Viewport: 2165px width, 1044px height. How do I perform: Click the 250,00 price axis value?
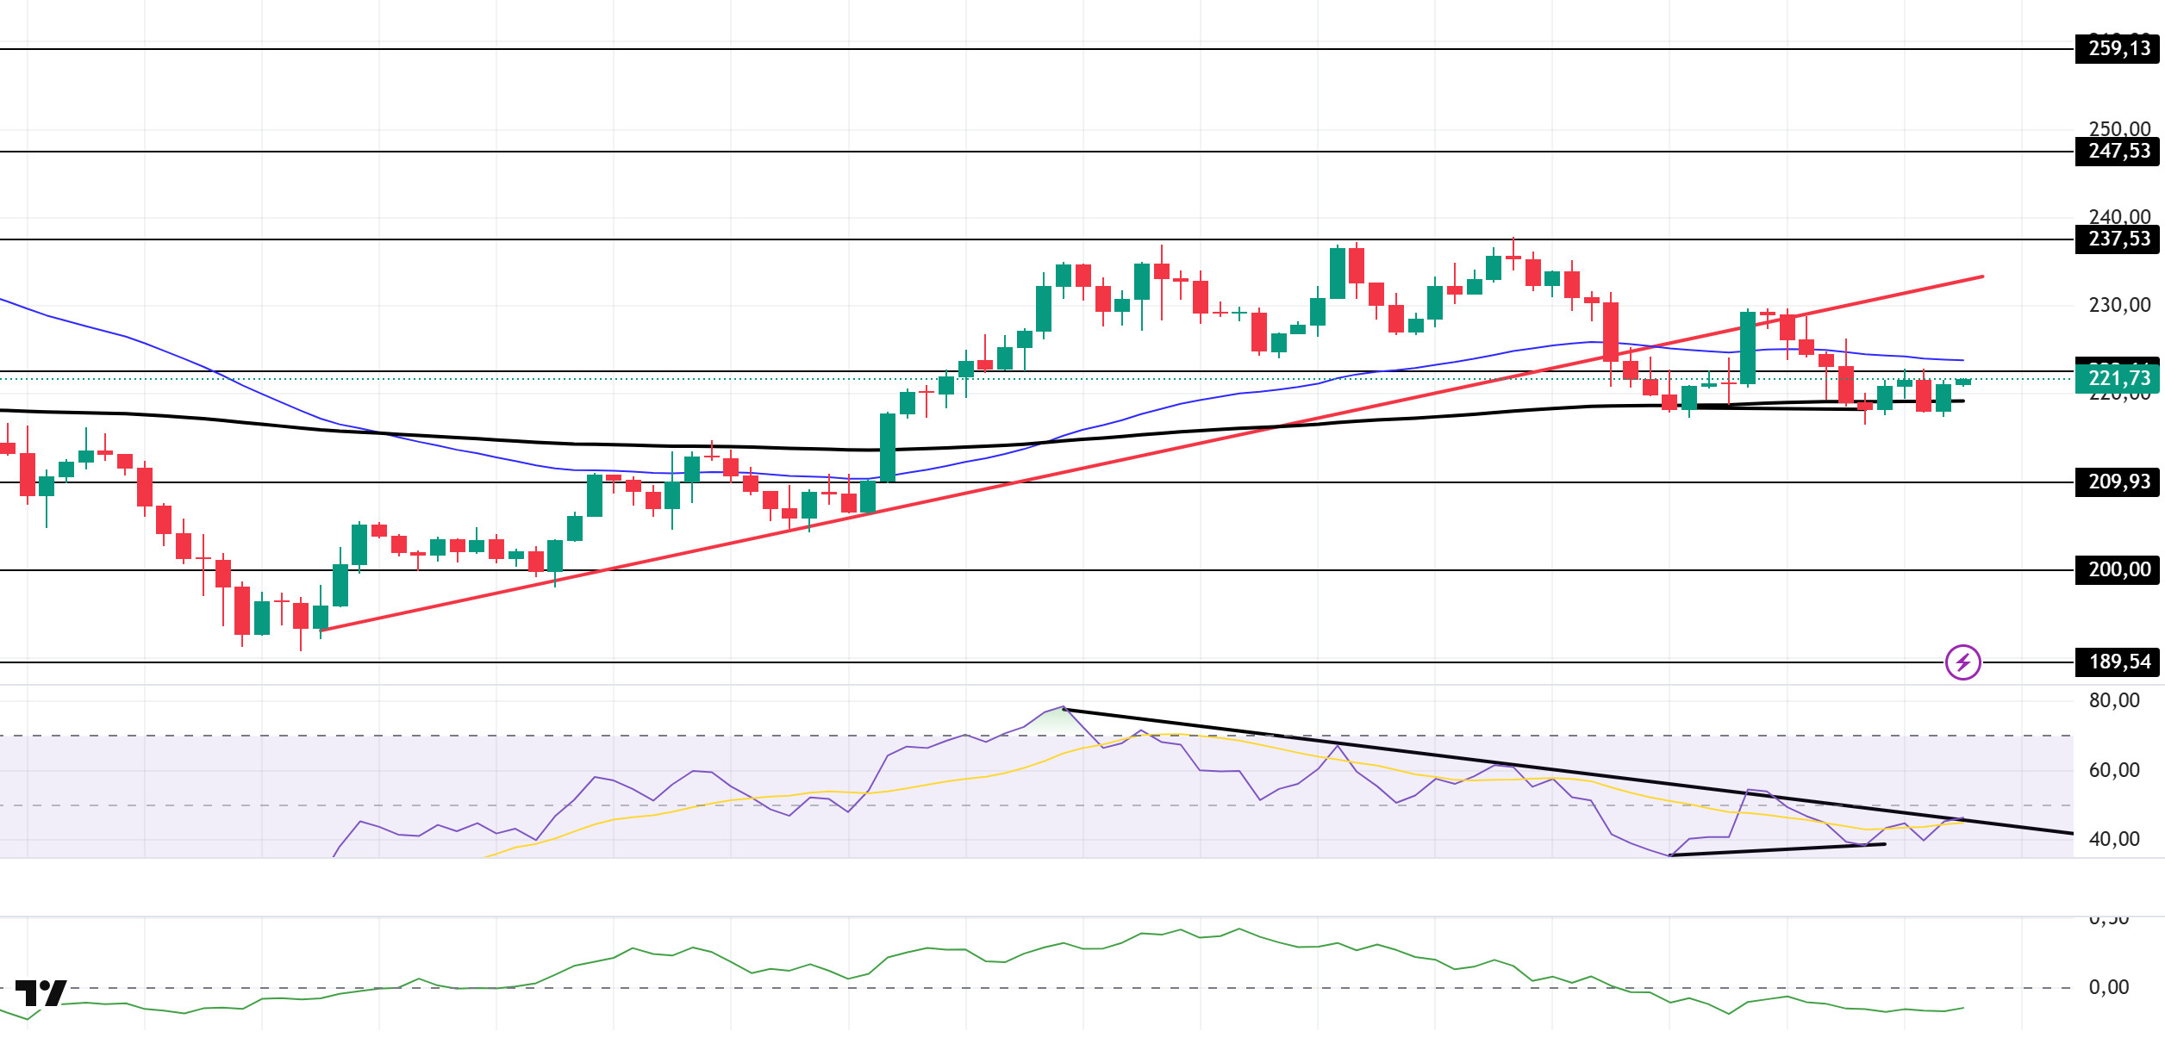[x=2118, y=128]
